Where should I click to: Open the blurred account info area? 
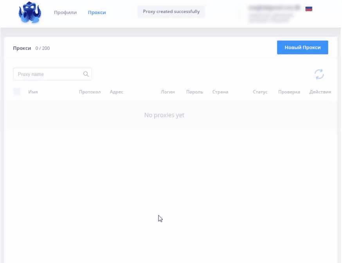click(274, 14)
